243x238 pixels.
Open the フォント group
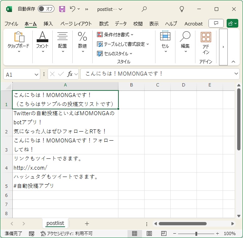pyautogui.click(x=42, y=42)
